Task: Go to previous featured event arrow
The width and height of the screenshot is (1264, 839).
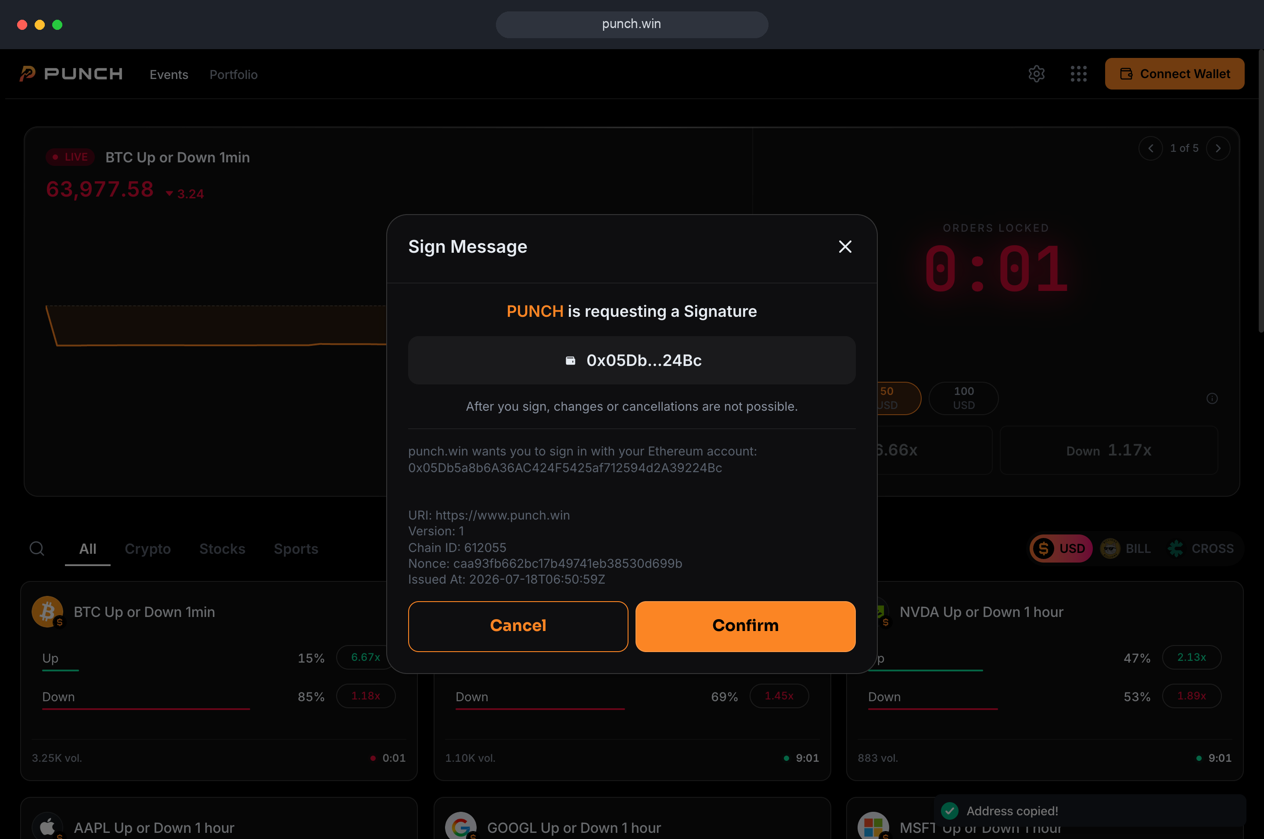Action: pos(1150,148)
